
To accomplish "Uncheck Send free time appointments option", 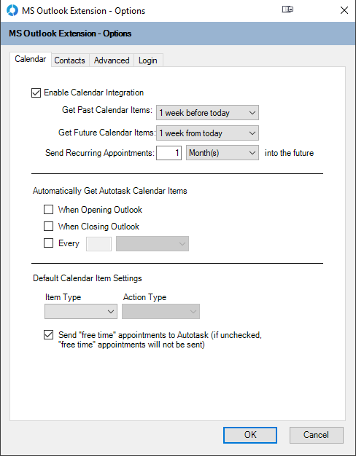I will coord(48,335).
